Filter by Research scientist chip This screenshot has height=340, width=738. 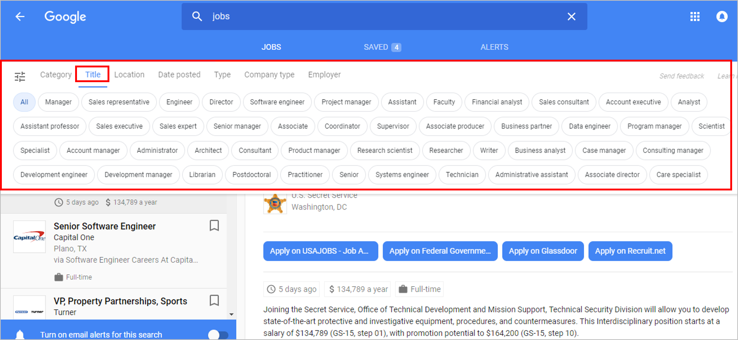tap(385, 151)
